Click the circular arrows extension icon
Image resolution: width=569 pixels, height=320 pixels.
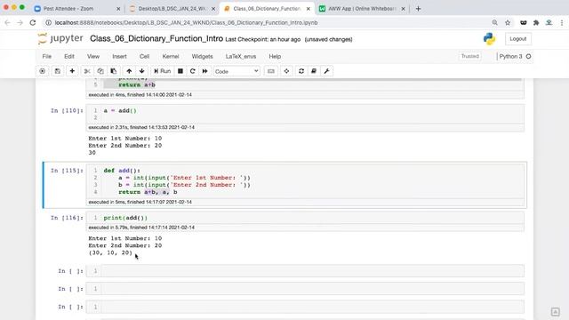pos(301,71)
